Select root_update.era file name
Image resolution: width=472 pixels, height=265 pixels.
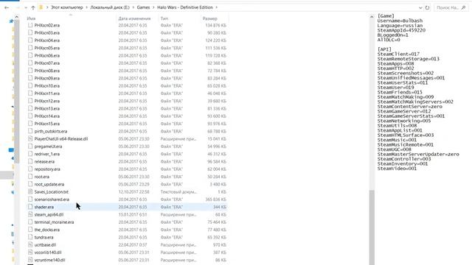coord(49,184)
